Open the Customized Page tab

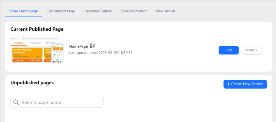pyautogui.click(x=61, y=11)
